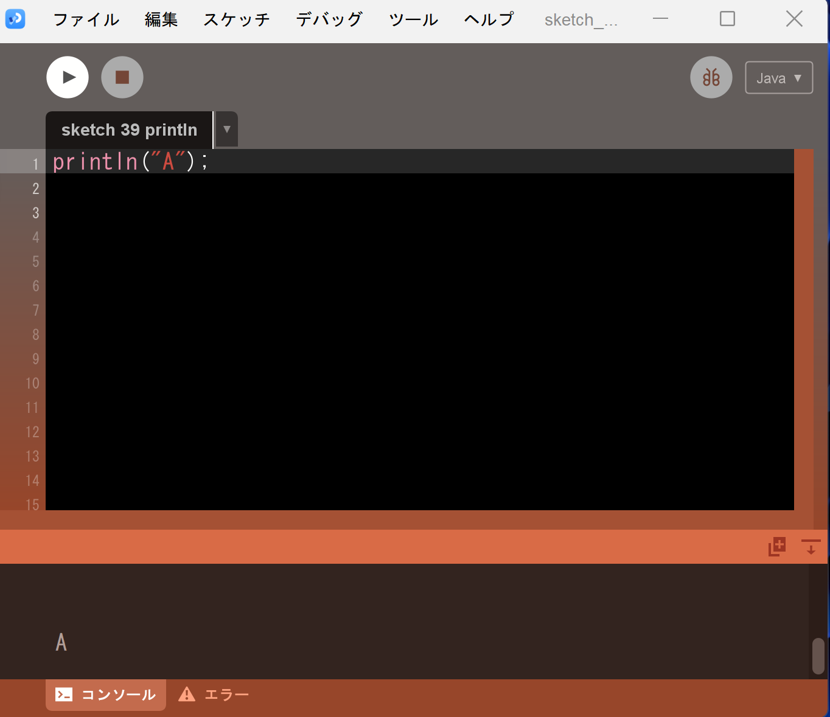The height and width of the screenshot is (717, 830).
Task: Open the ファイル menu
Action: tap(86, 19)
